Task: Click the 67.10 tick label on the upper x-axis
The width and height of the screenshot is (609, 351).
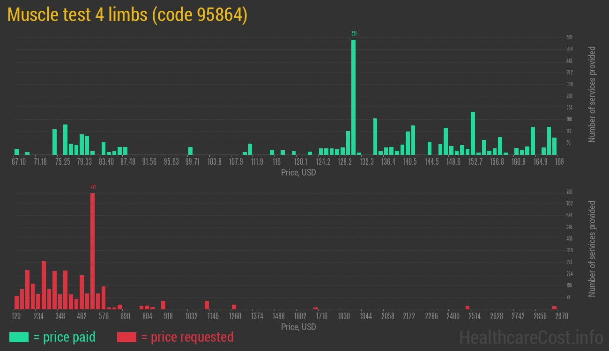Action: click(x=19, y=162)
